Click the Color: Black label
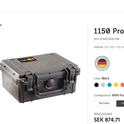The image size is (124, 124). pyautogui.click(x=102, y=78)
